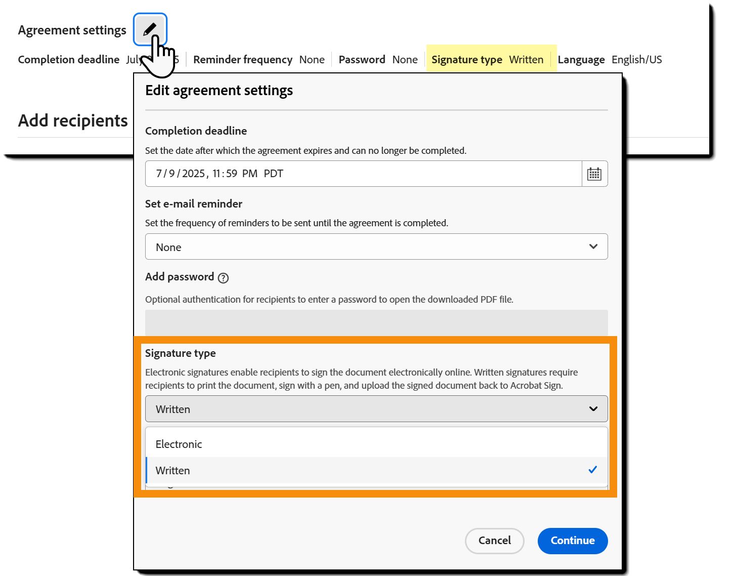Viewport: 732px width, 576px height.
Task: Click the Reminder frequency None summary item
Action: pyautogui.click(x=259, y=60)
